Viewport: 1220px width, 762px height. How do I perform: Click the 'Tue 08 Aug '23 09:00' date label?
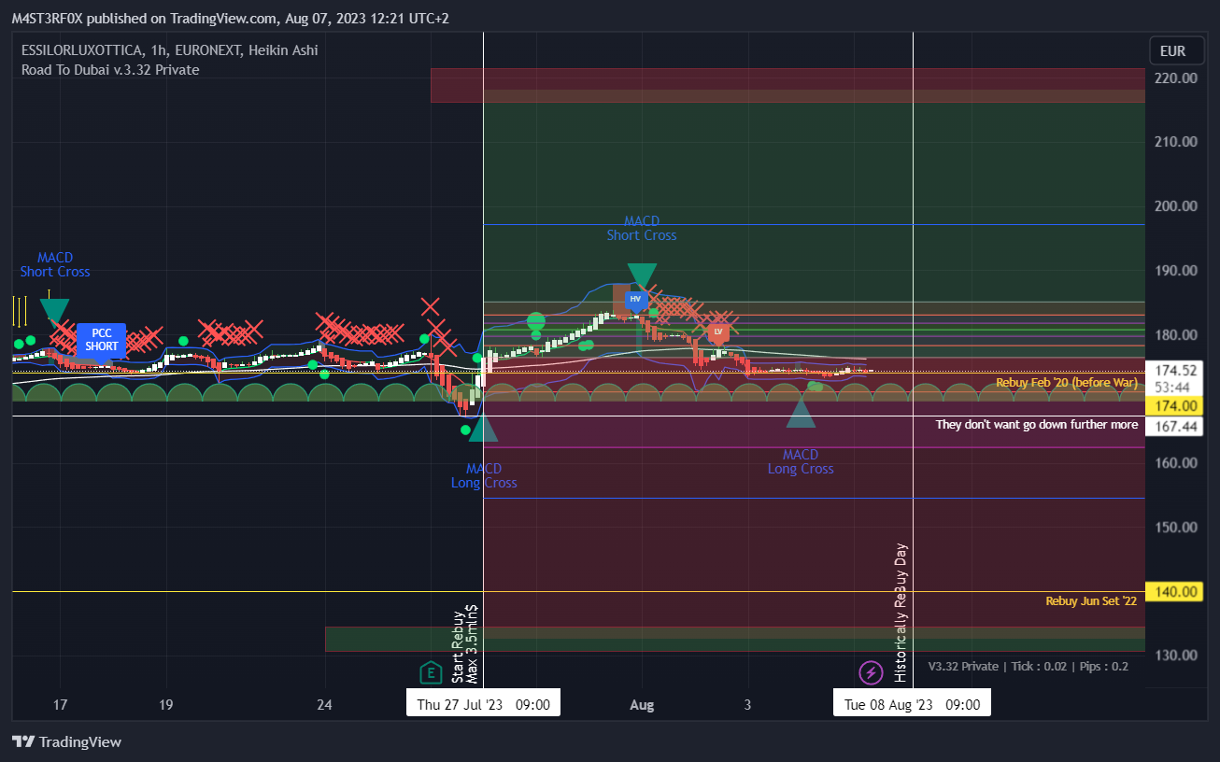tap(912, 704)
